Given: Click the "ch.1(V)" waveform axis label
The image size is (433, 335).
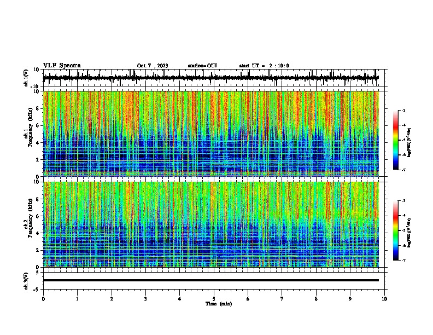Looking at the screenshot, I should tap(26, 78).
